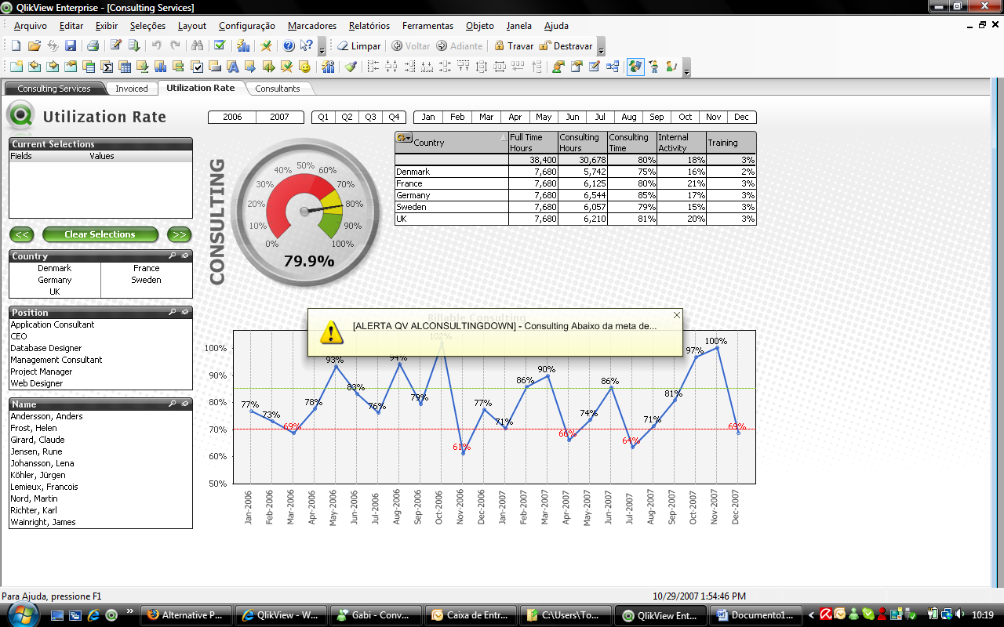Image resolution: width=1004 pixels, height=627 pixels.
Task: Expand the navigation toolbar overflow after Destravar
Action: click(601, 48)
